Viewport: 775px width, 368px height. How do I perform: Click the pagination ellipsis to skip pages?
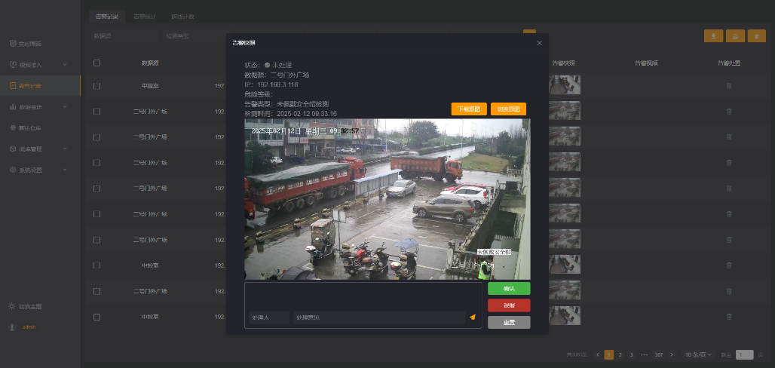coord(644,354)
